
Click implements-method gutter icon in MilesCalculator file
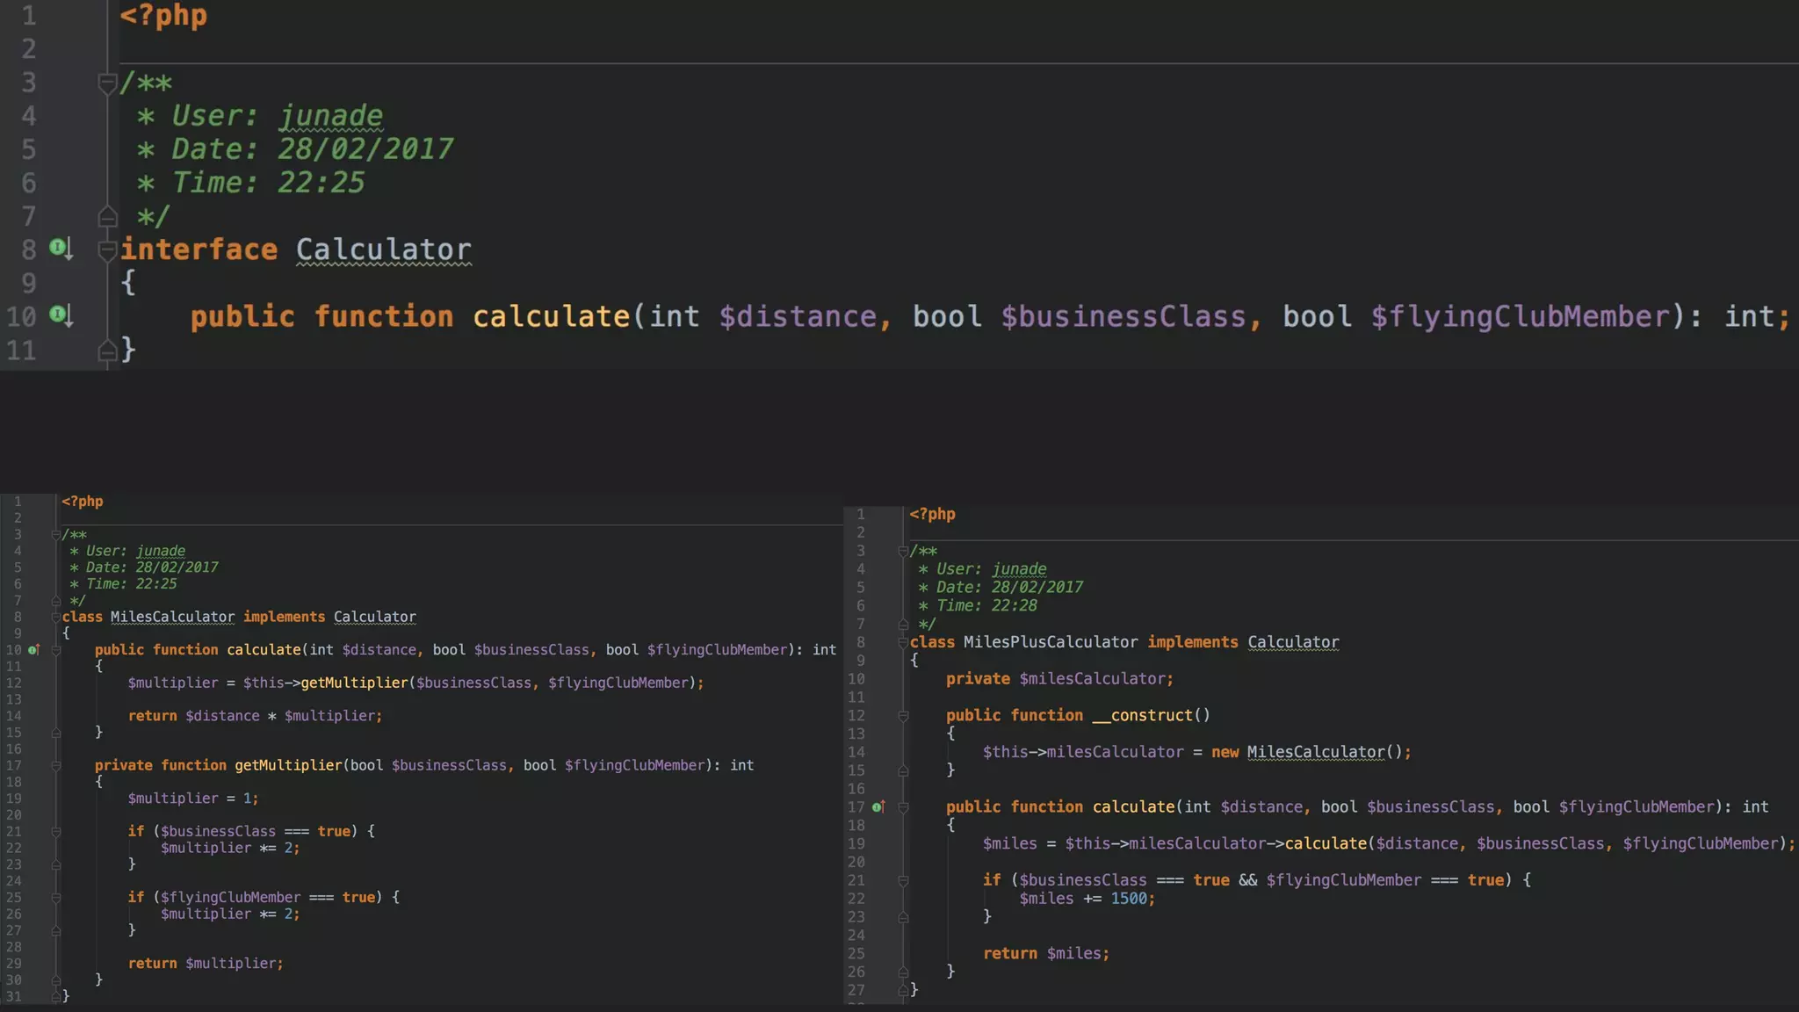pos(33,650)
